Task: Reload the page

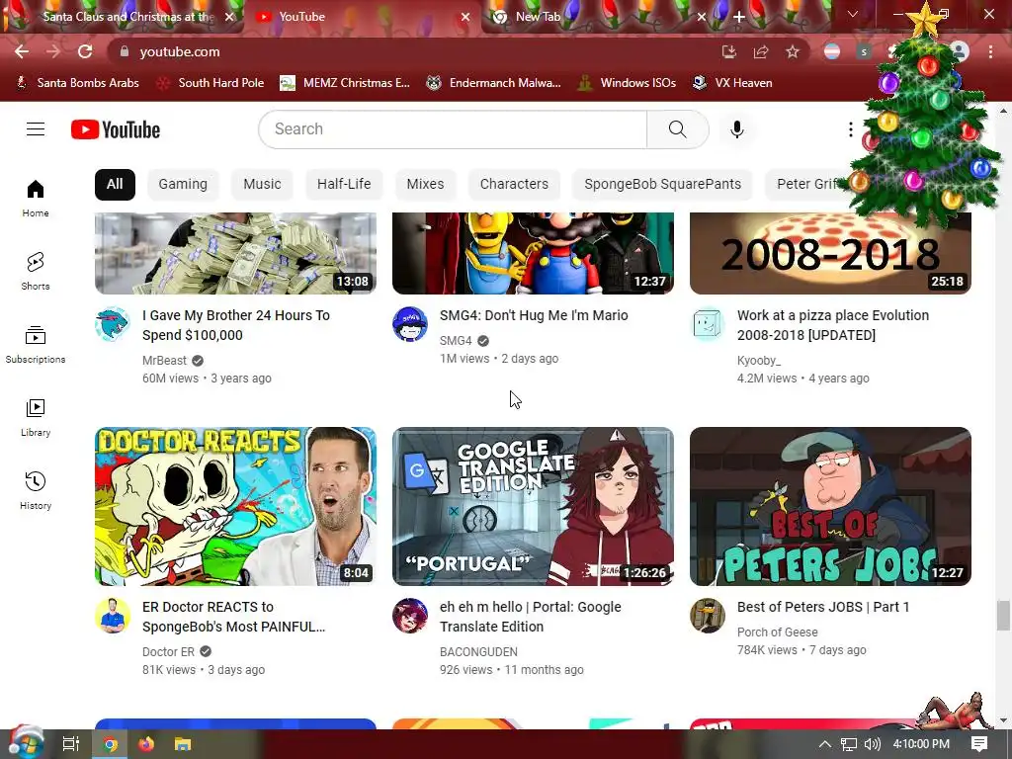Action: 85,51
